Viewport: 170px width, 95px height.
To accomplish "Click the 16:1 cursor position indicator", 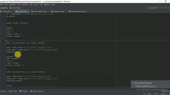I will coord(144,94).
